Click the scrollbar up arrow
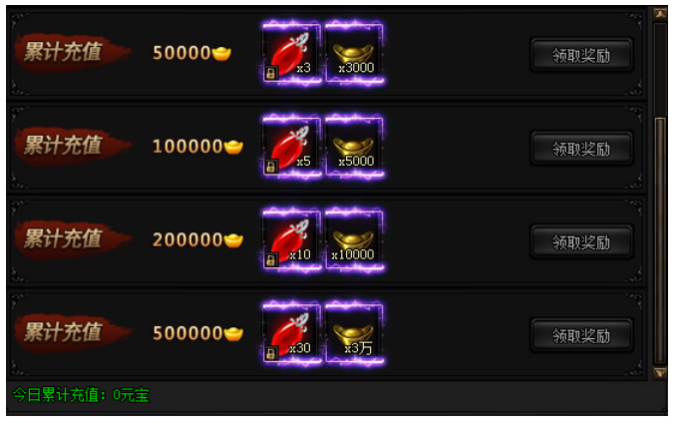Image resolution: width=679 pixels, height=424 pixels. (660, 13)
